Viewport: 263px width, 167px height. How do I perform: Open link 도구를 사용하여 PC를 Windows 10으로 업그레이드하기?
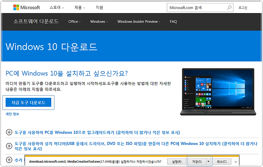pos(97,132)
